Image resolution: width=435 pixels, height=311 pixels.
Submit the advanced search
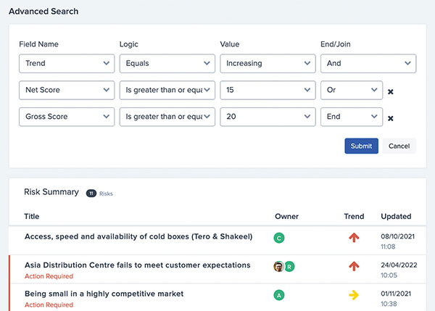[361, 146]
